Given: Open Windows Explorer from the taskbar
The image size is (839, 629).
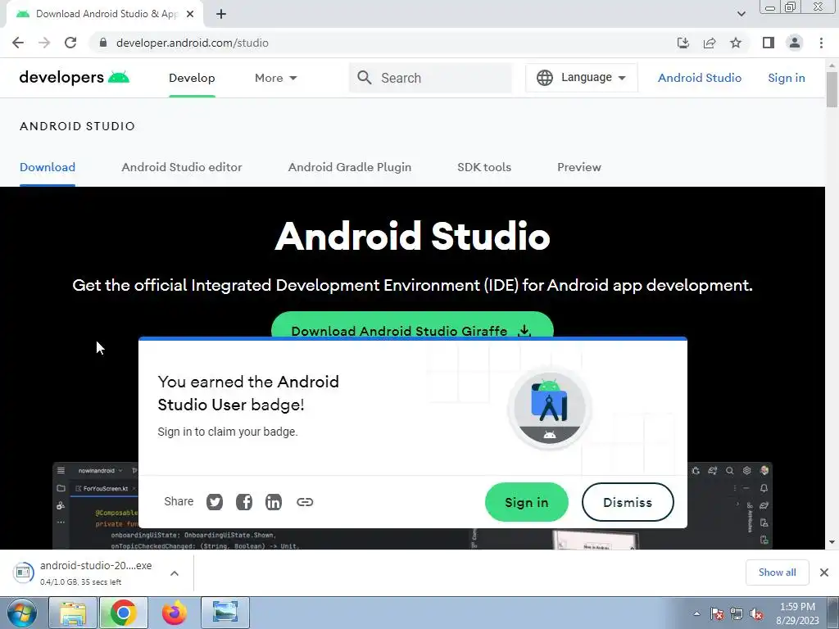Looking at the screenshot, I should [x=73, y=613].
